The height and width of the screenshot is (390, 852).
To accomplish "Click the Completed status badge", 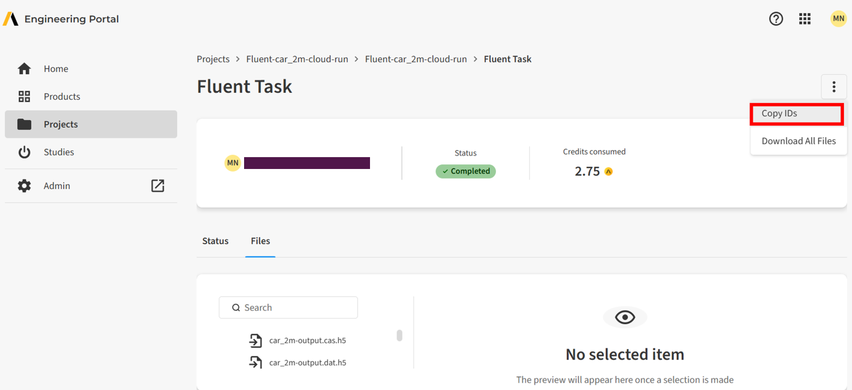I will [x=465, y=171].
